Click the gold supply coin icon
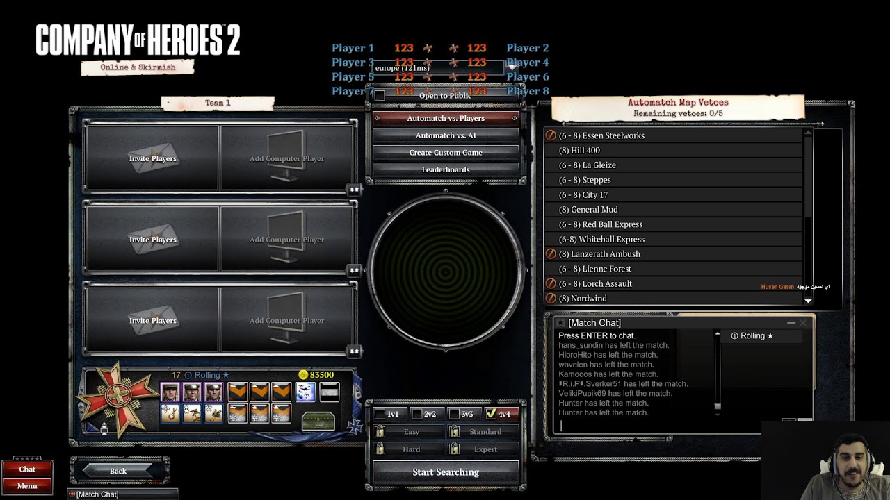890x500 pixels. 303,375
